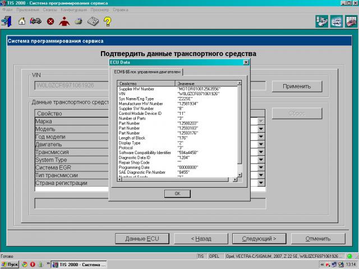The height and width of the screenshot is (269, 359).
Task: Click the newspaper news icon
Action: pos(93,21)
